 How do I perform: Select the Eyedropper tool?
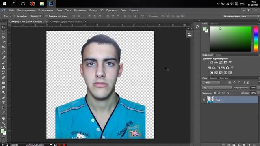point(4,52)
